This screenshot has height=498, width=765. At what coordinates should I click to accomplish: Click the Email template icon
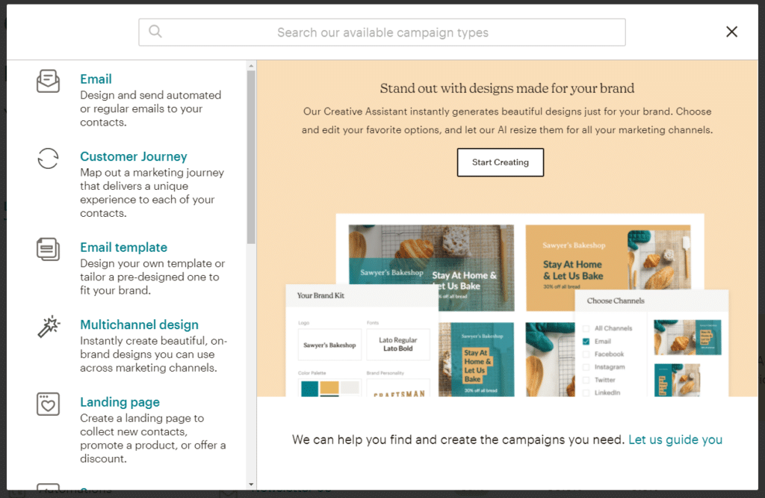[48, 249]
